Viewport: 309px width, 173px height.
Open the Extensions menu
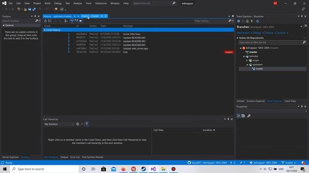click(101, 3)
